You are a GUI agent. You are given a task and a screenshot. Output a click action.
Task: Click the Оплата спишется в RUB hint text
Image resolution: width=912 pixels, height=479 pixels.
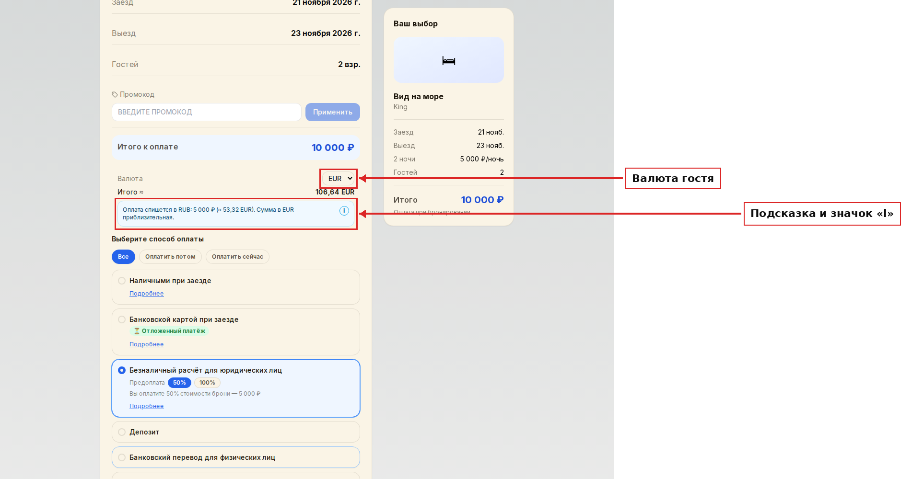tap(208, 214)
